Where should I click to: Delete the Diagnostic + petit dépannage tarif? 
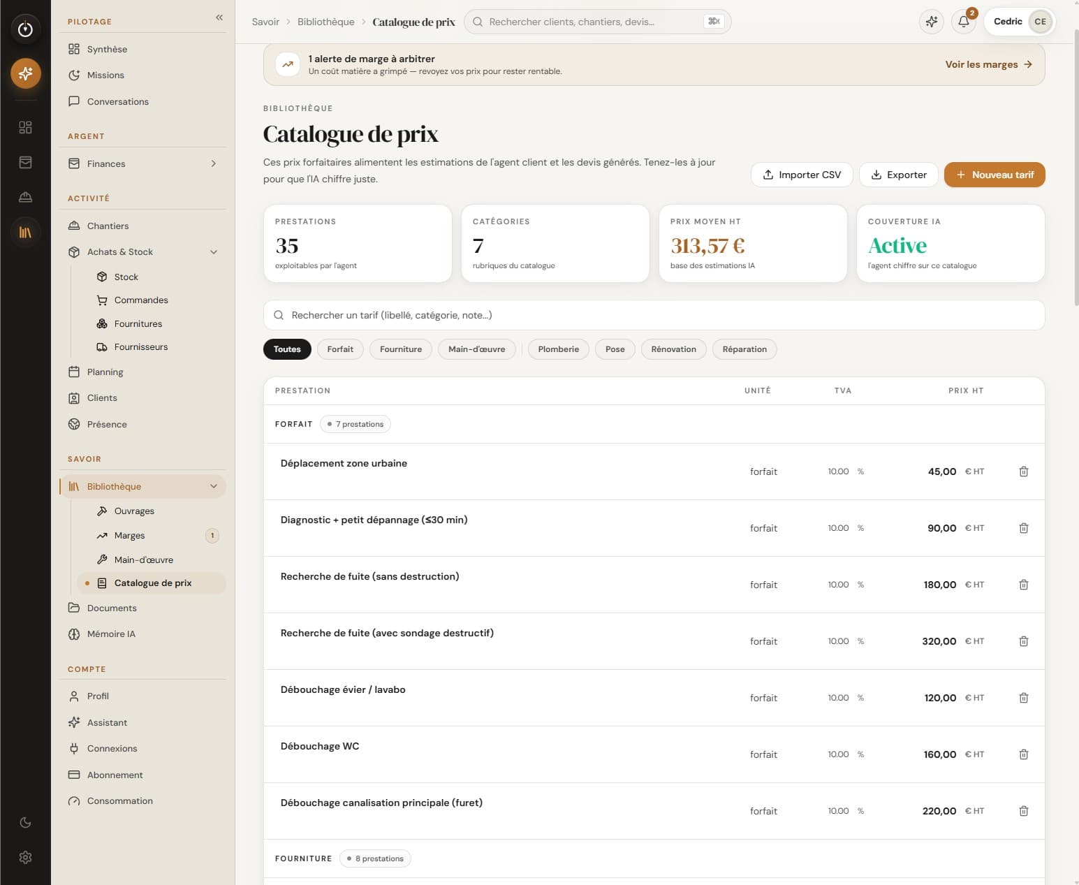coord(1024,528)
